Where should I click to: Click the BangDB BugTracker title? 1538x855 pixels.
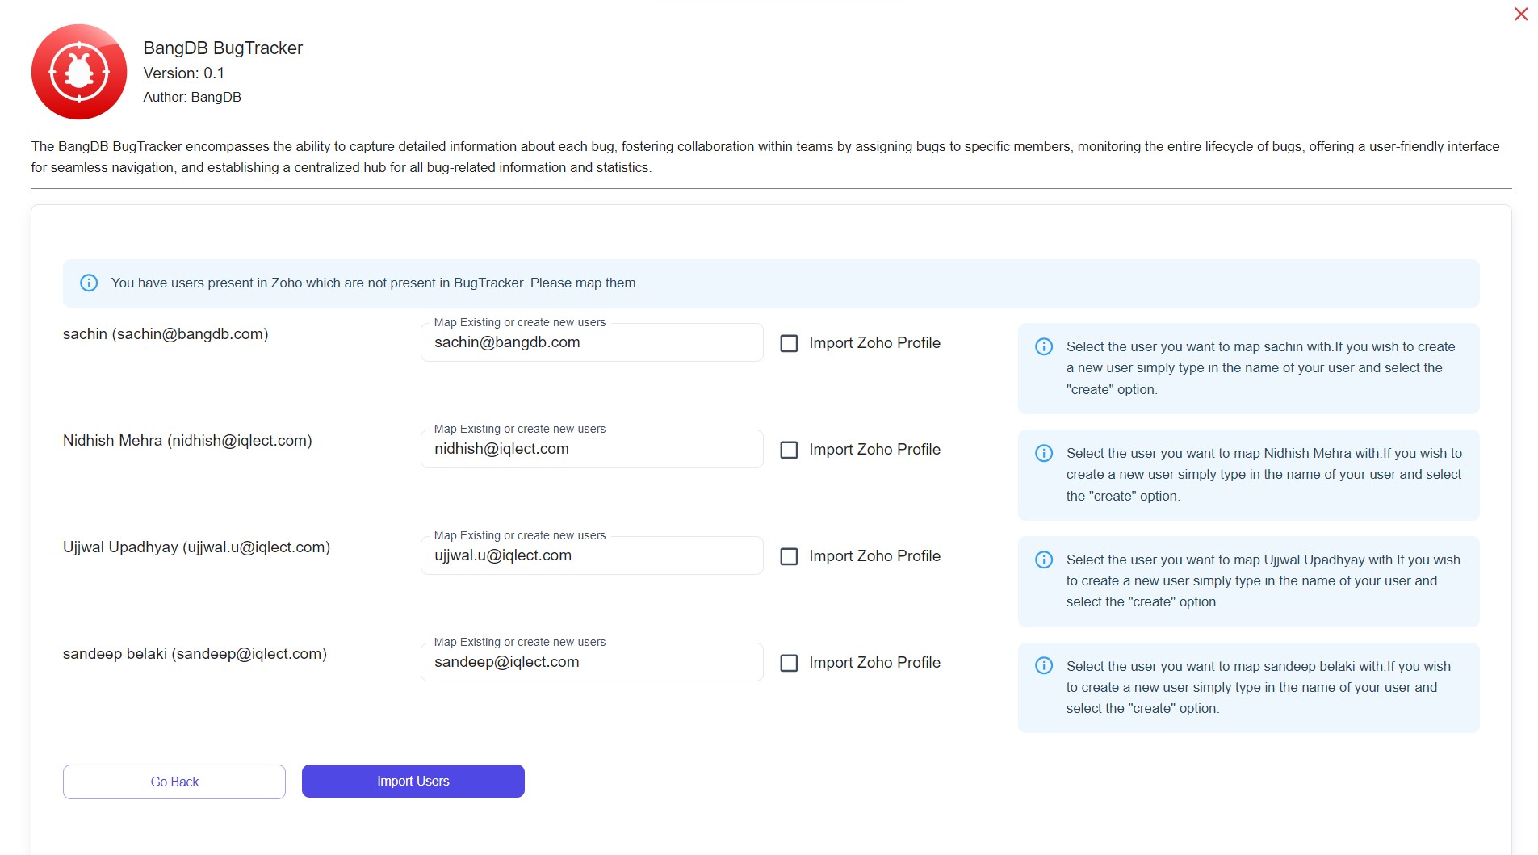(x=223, y=48)
